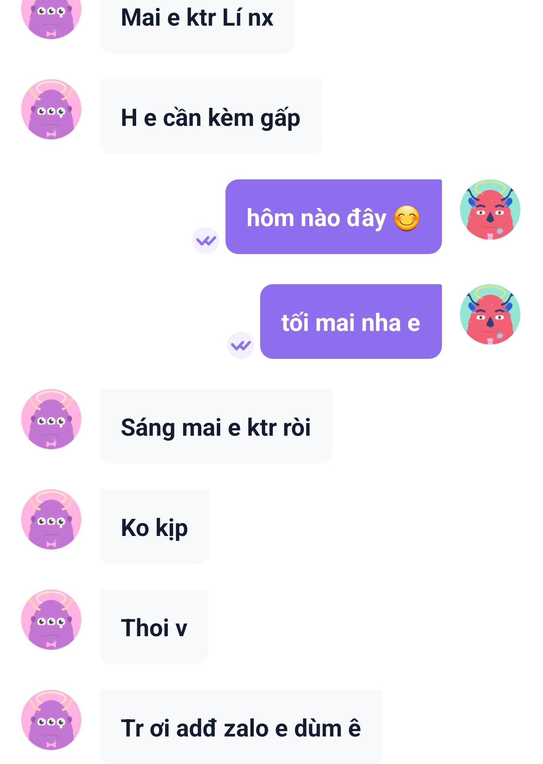
Task: Select the "Mai e ktr Lí nx" message
Action: point(197,23)
